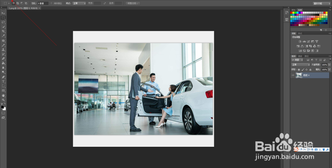Viewport: 332px width, 168px height.
Task: Click the 羽化 feather input field
Action: pyautogui.click(x=43, y=3)
